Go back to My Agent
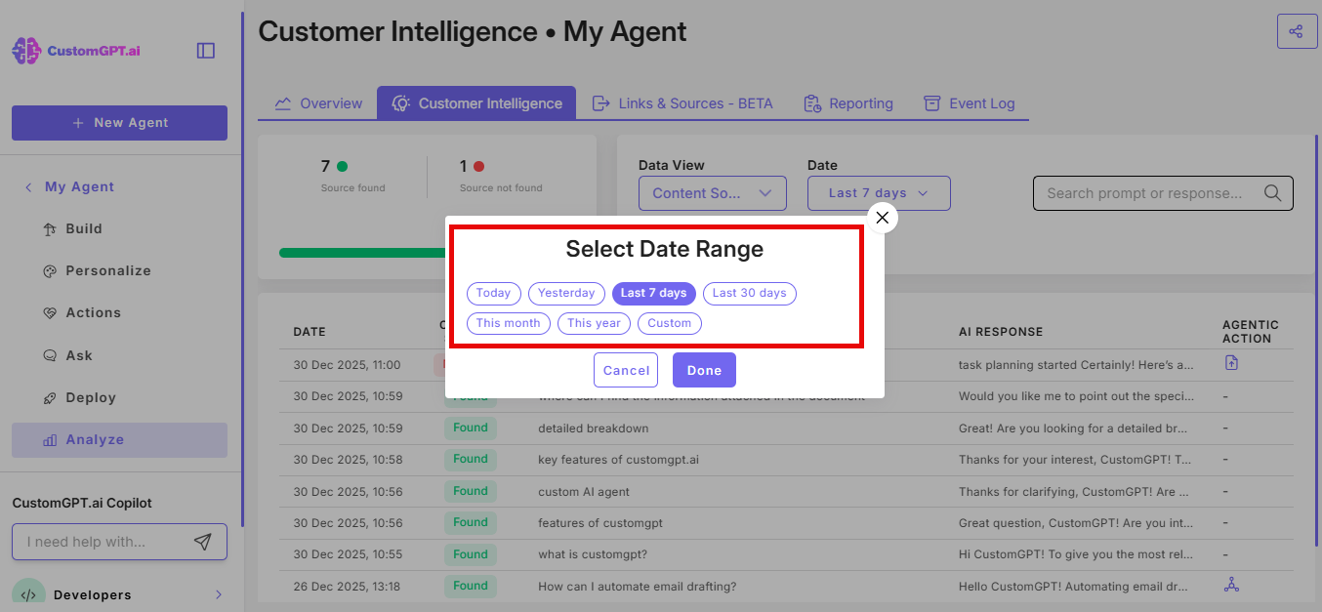1322x612 pixels. coord(79,187)
